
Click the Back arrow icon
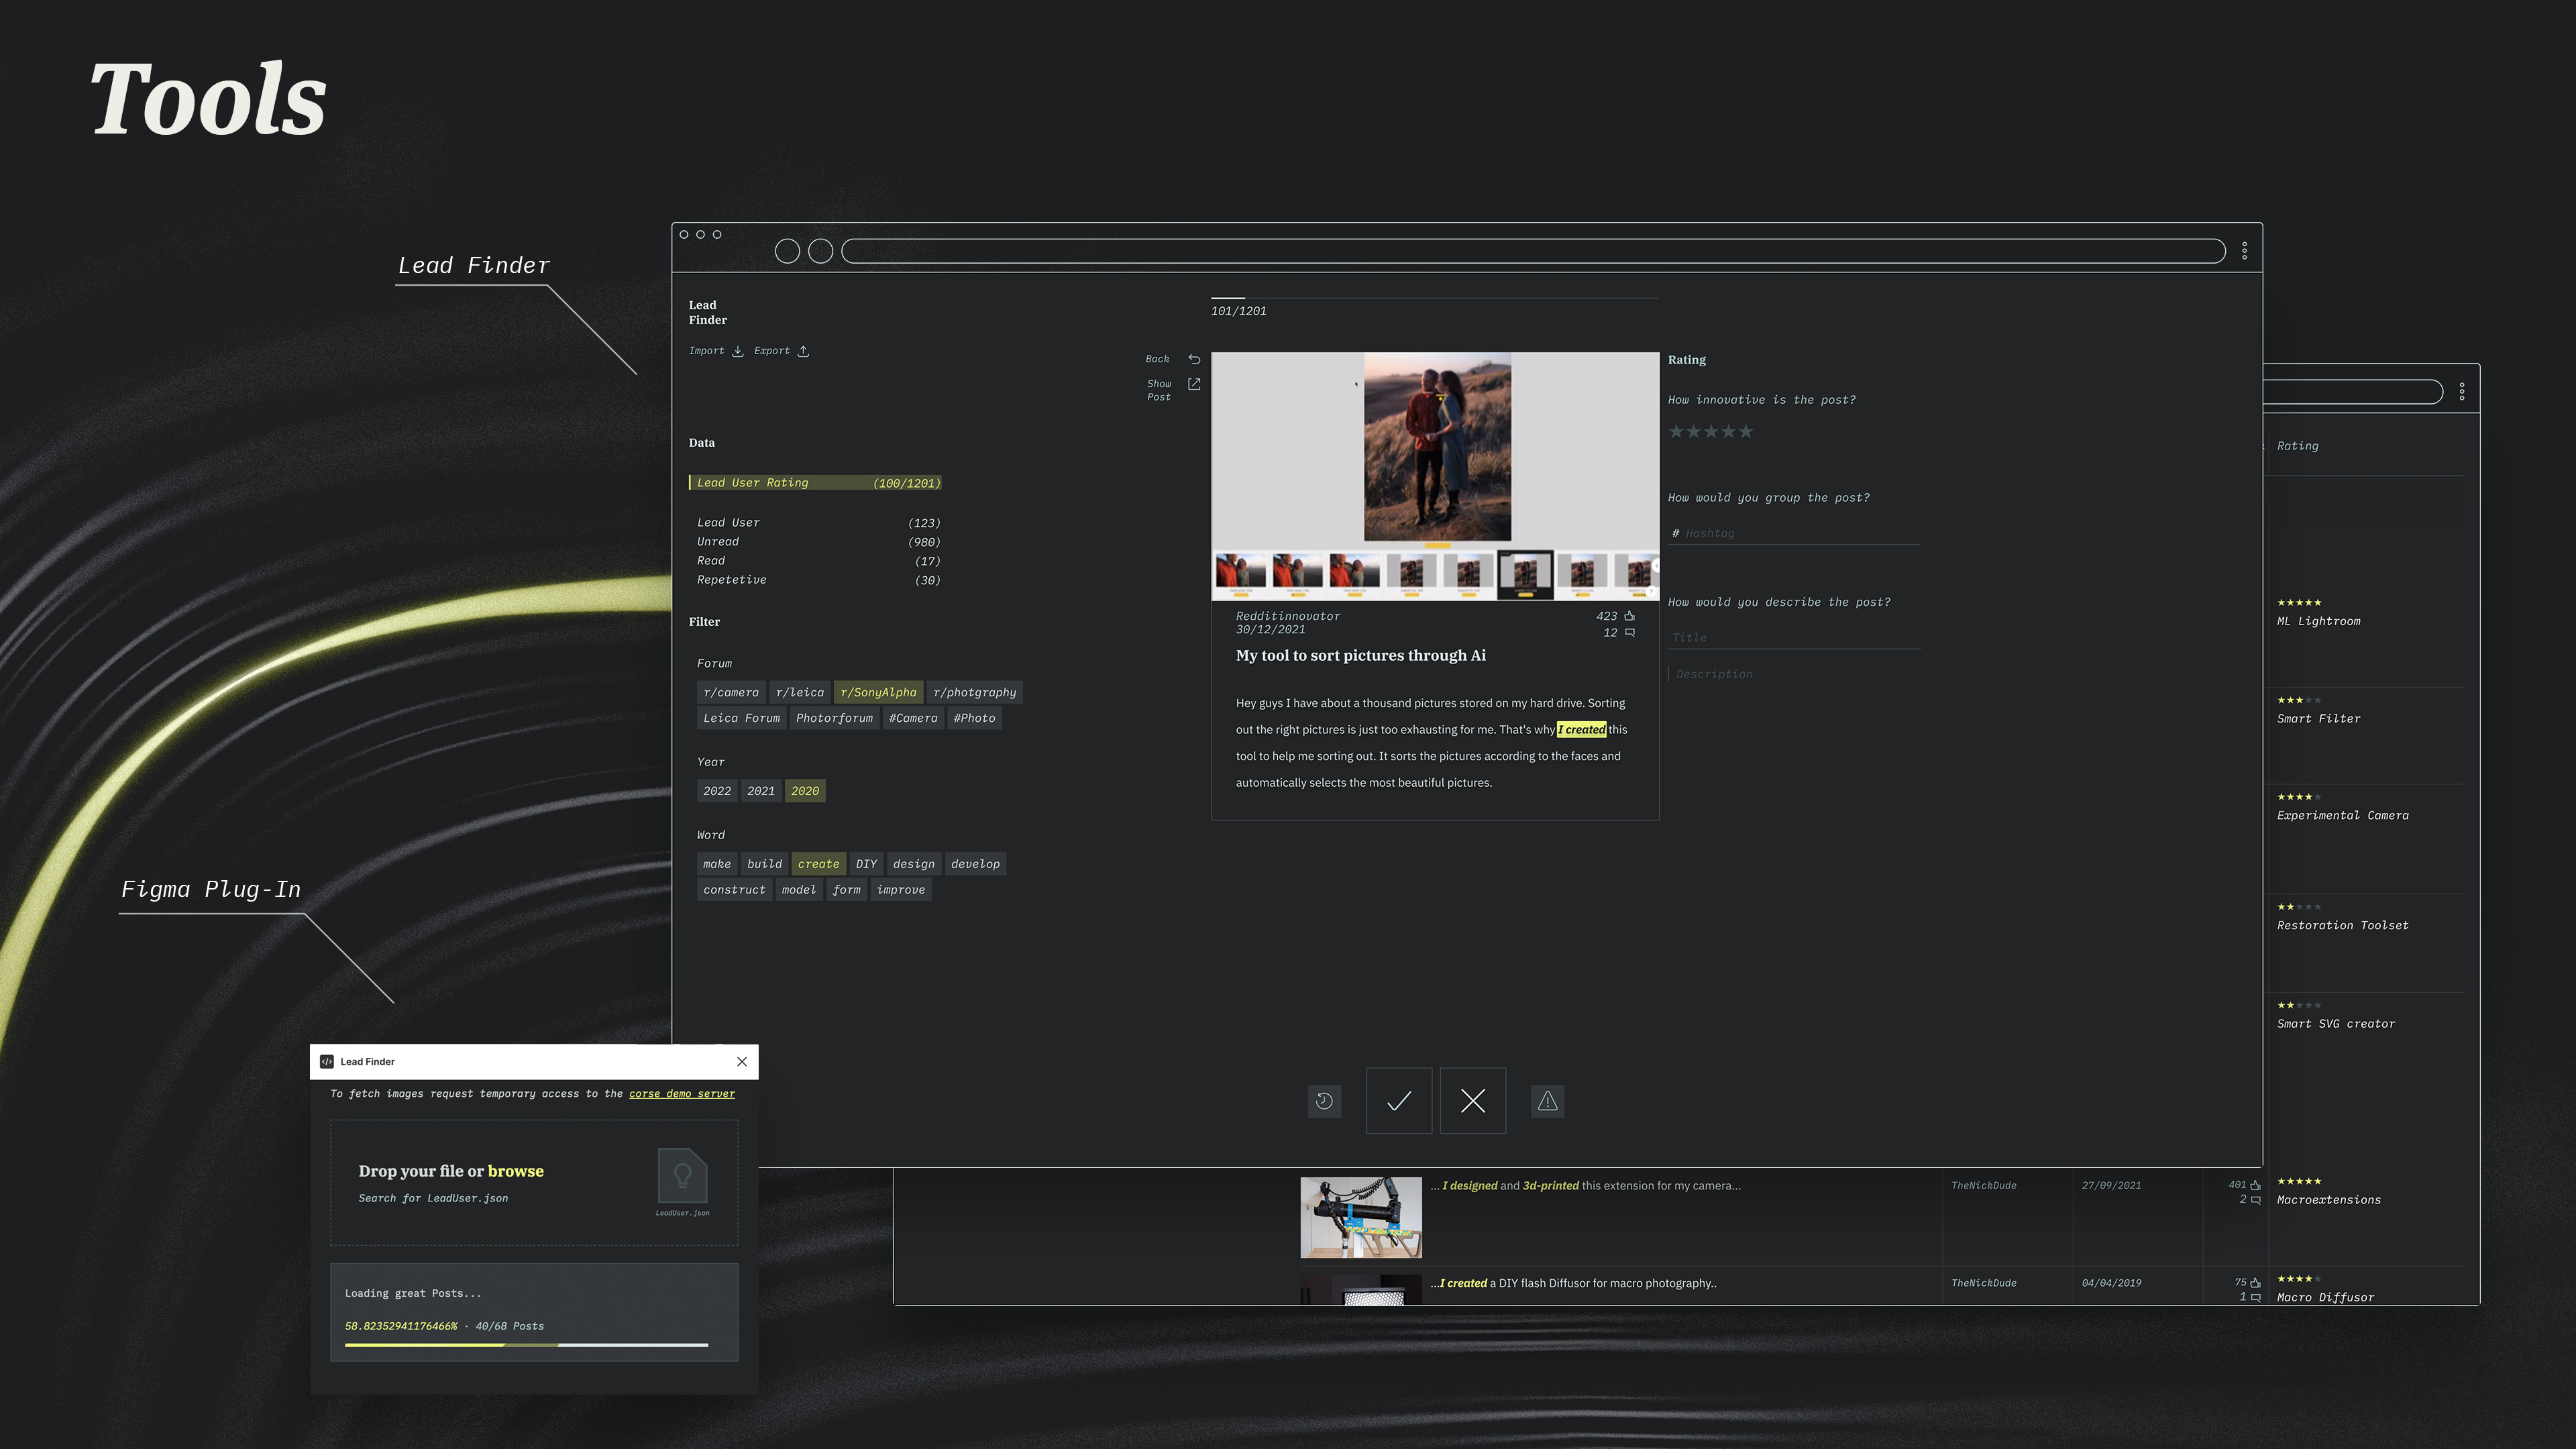point(1194,359)
